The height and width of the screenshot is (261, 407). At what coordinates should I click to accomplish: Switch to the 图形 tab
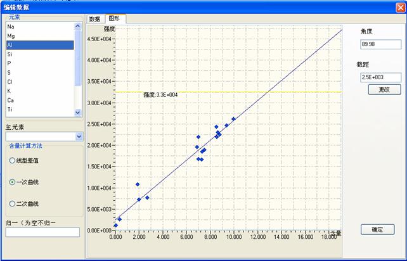[114, 19]
